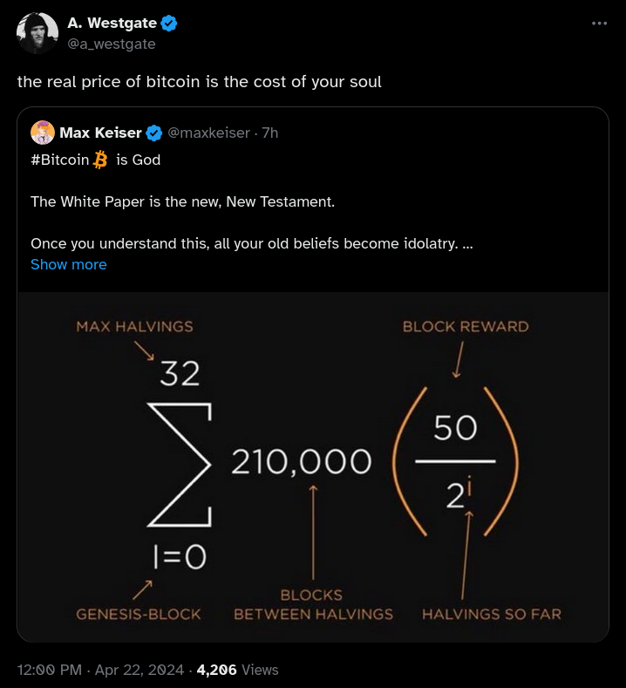626x688 pixels.
Task: Click the Apr 22, 2024 date
Action: point(139,670)
